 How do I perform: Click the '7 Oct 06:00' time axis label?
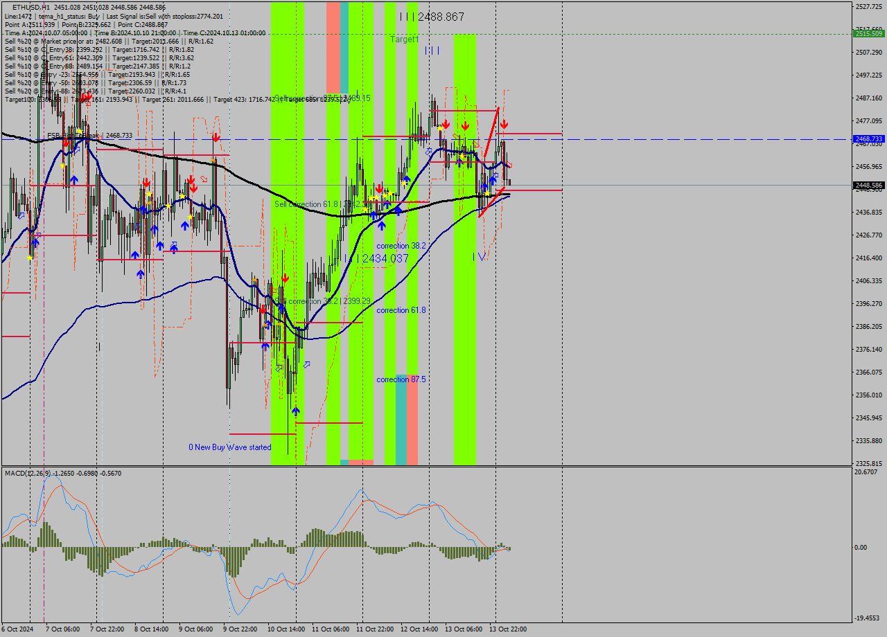[x=62, y=629]
